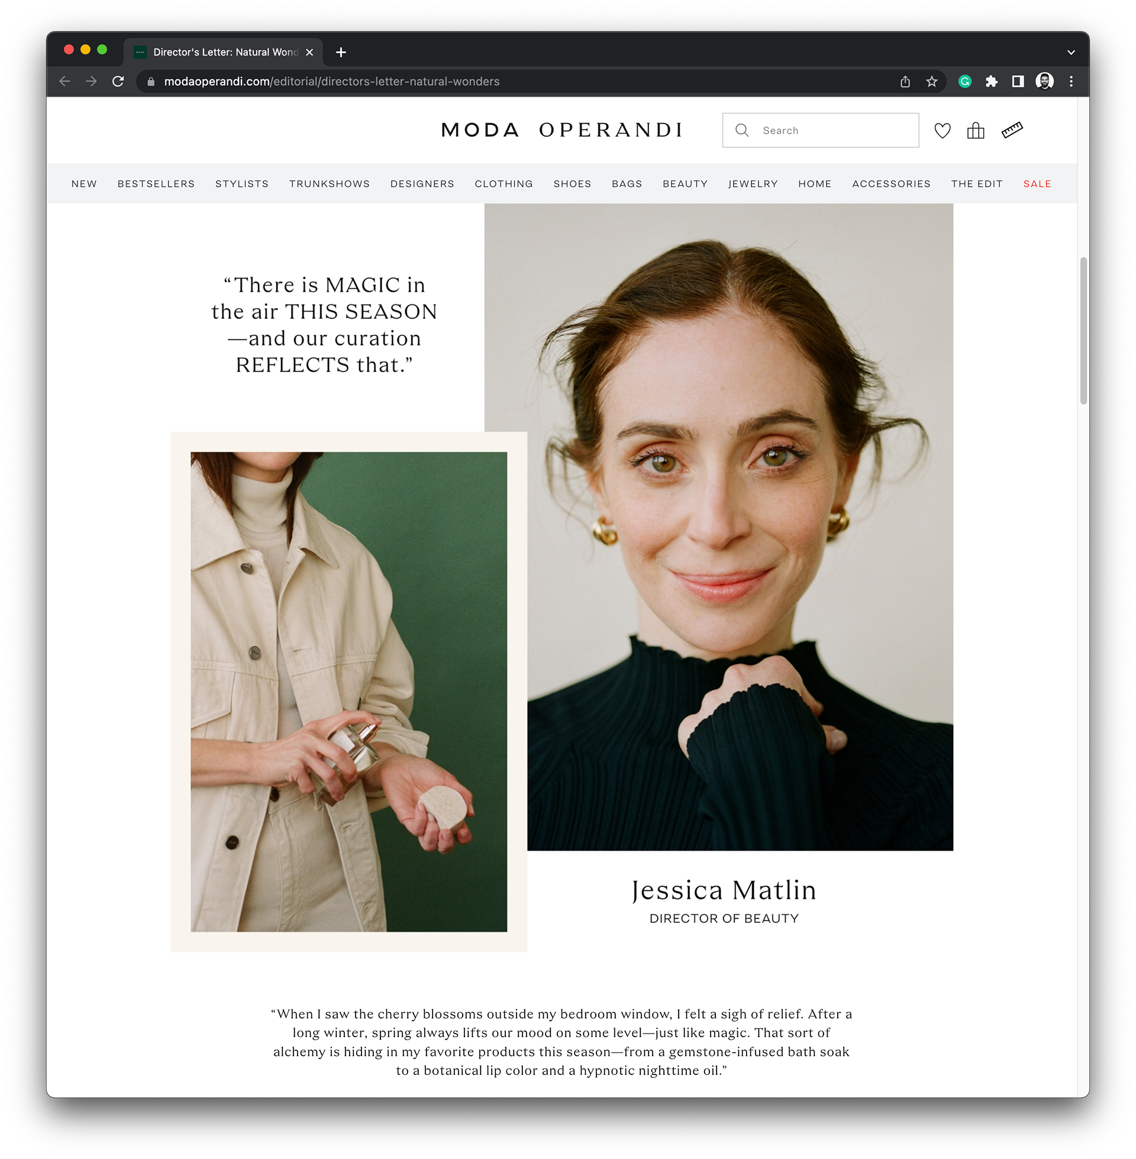Image resolution: width=1136 pixels, height=1159 pixels.
Task: Expand the tab search chevron
Action: point(1071,53)
